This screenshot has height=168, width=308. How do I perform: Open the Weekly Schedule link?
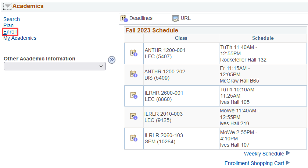point(264,154)
